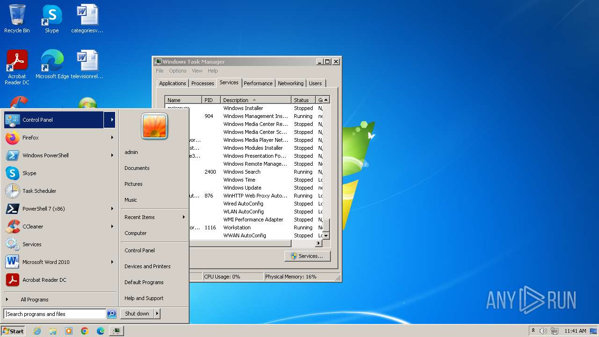Click the network icon in system tray
599x337 pixels.
[555, 331]
